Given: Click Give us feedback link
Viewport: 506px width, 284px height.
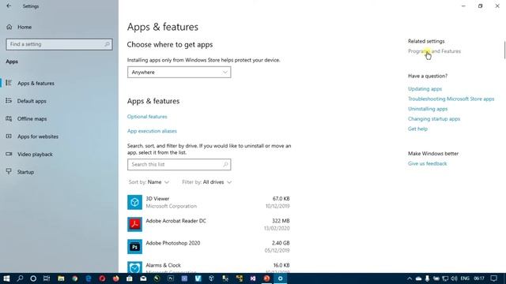Looking at the screenshot, I should coord(427,163).
